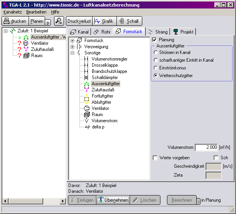This screenshot has height=214, width=236.
Task: Expand the Formstück tree node
Action: [x=72, y=40]
